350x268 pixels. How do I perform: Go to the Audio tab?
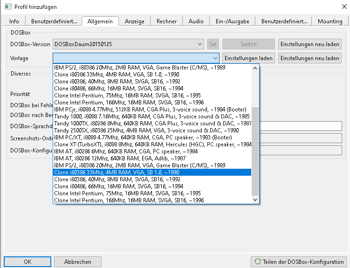[196, 21]
